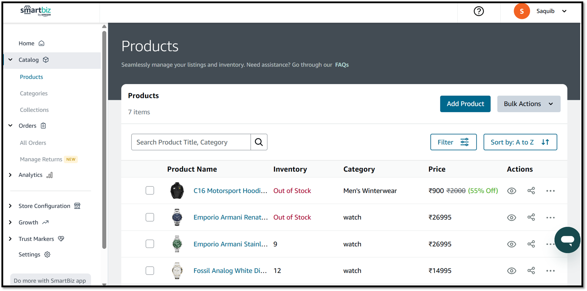This screenshot has height=291, width=587.
Task: Click the gear icon beside Settings
Action: [47, 254]
